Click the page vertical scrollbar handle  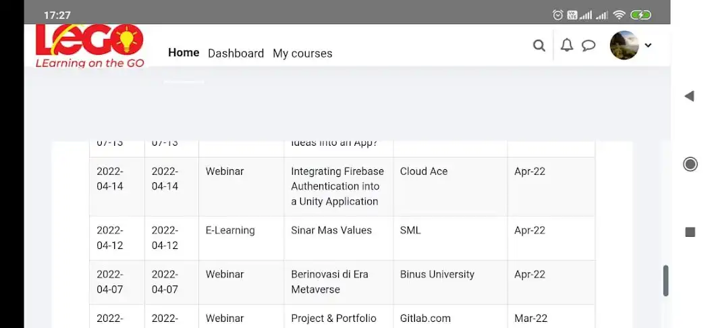pos(665,280)
